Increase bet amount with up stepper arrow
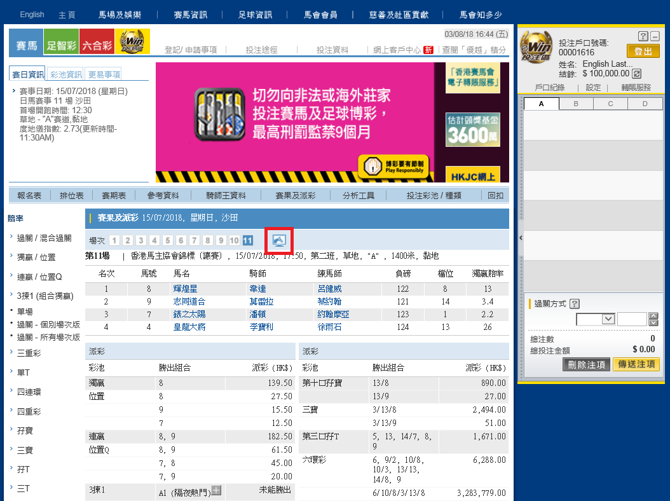Viewport: 670px width, 501px height. (653, 316)
